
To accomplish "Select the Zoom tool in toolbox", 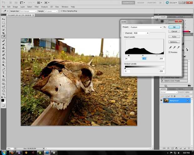I will (3, 94).
